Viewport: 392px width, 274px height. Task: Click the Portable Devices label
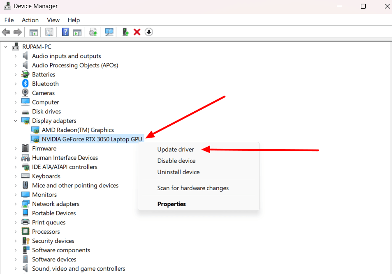54,213
